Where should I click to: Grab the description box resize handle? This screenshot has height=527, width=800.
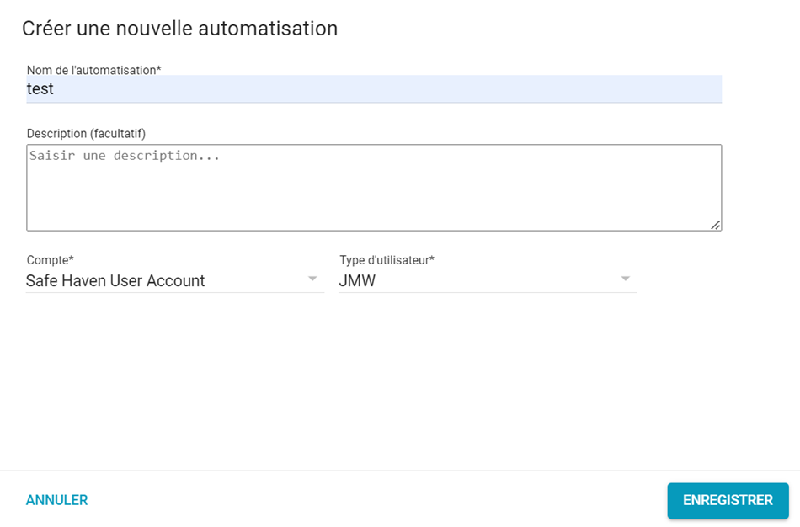(x=715, y=225)
